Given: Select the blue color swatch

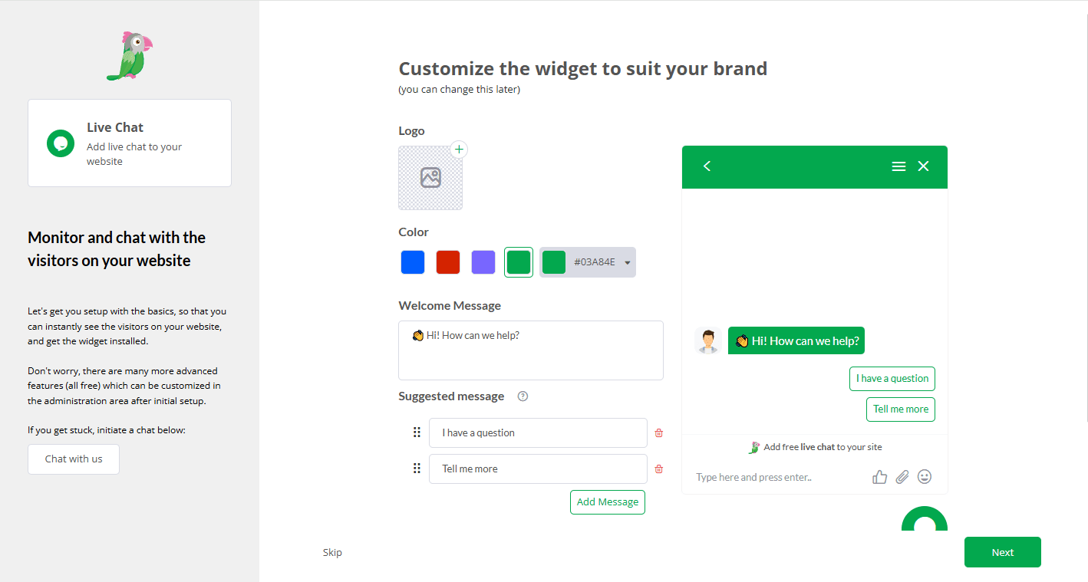Looking at the screenshot, I should tap(413, 262).
